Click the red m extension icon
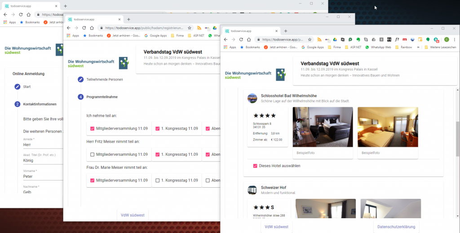The width and height of the screenshot is (460, 233). (x=405, y=40)
